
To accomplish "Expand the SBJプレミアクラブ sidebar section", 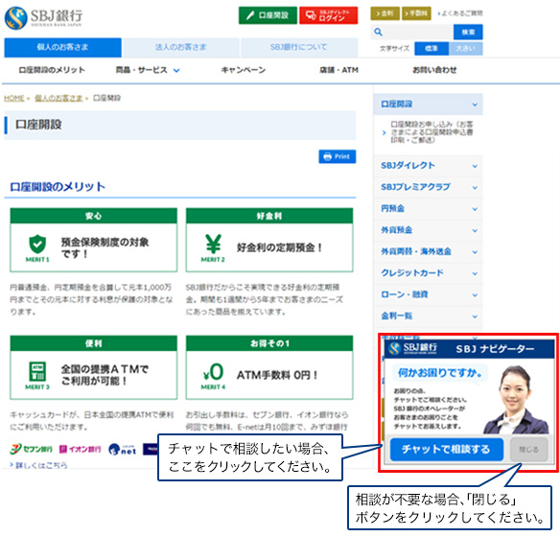I will 429,187.
